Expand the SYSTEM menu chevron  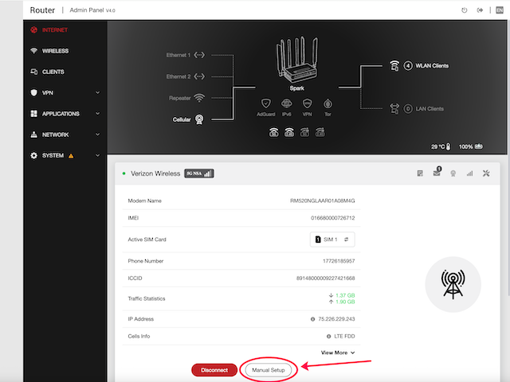coord(97,156)
